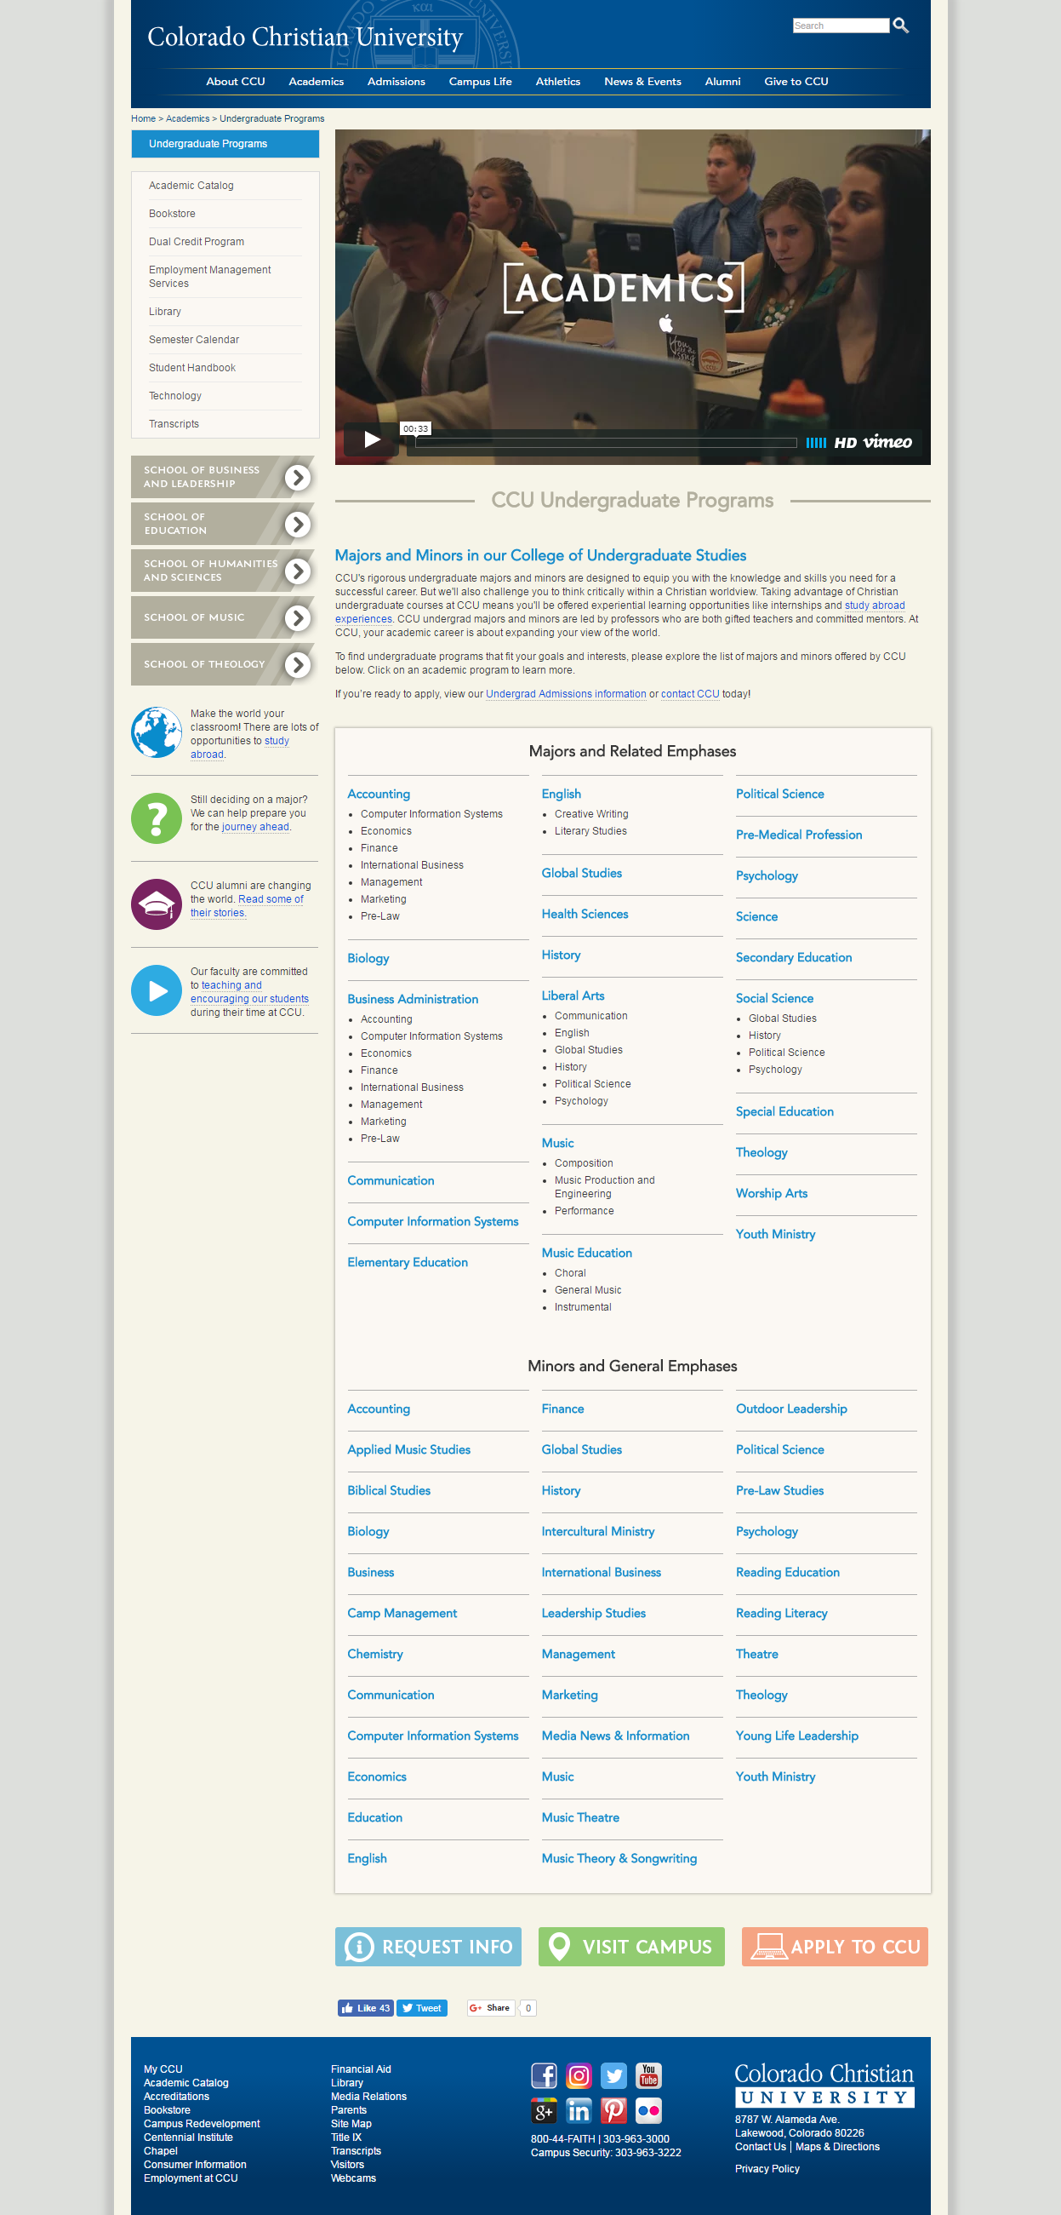Image resolution: width=1061 pixels, height=2215 pixels.
Task: Click the footer Colorado Christian University logo
Action: (824, 2084)
